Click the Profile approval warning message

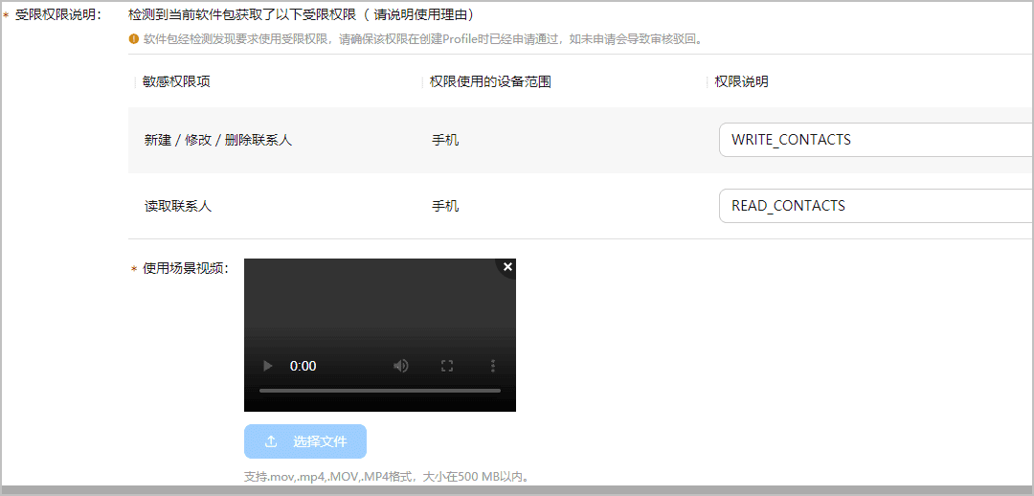(x=423, y=39)
